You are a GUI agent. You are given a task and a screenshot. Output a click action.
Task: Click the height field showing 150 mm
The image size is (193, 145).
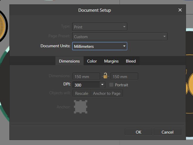124,76
